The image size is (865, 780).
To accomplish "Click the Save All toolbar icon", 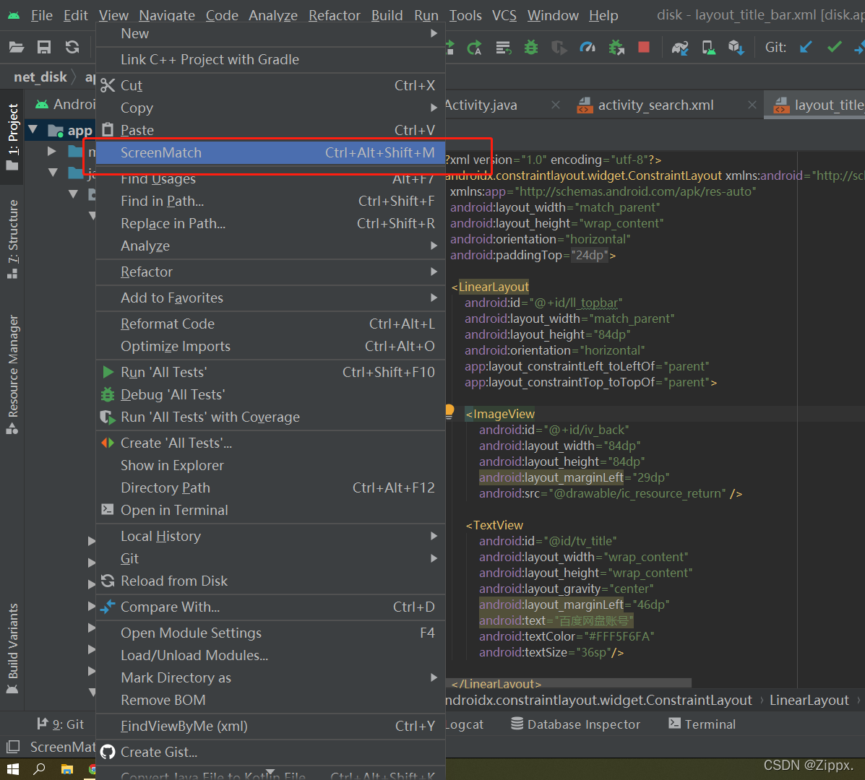I will coord(44,48).
